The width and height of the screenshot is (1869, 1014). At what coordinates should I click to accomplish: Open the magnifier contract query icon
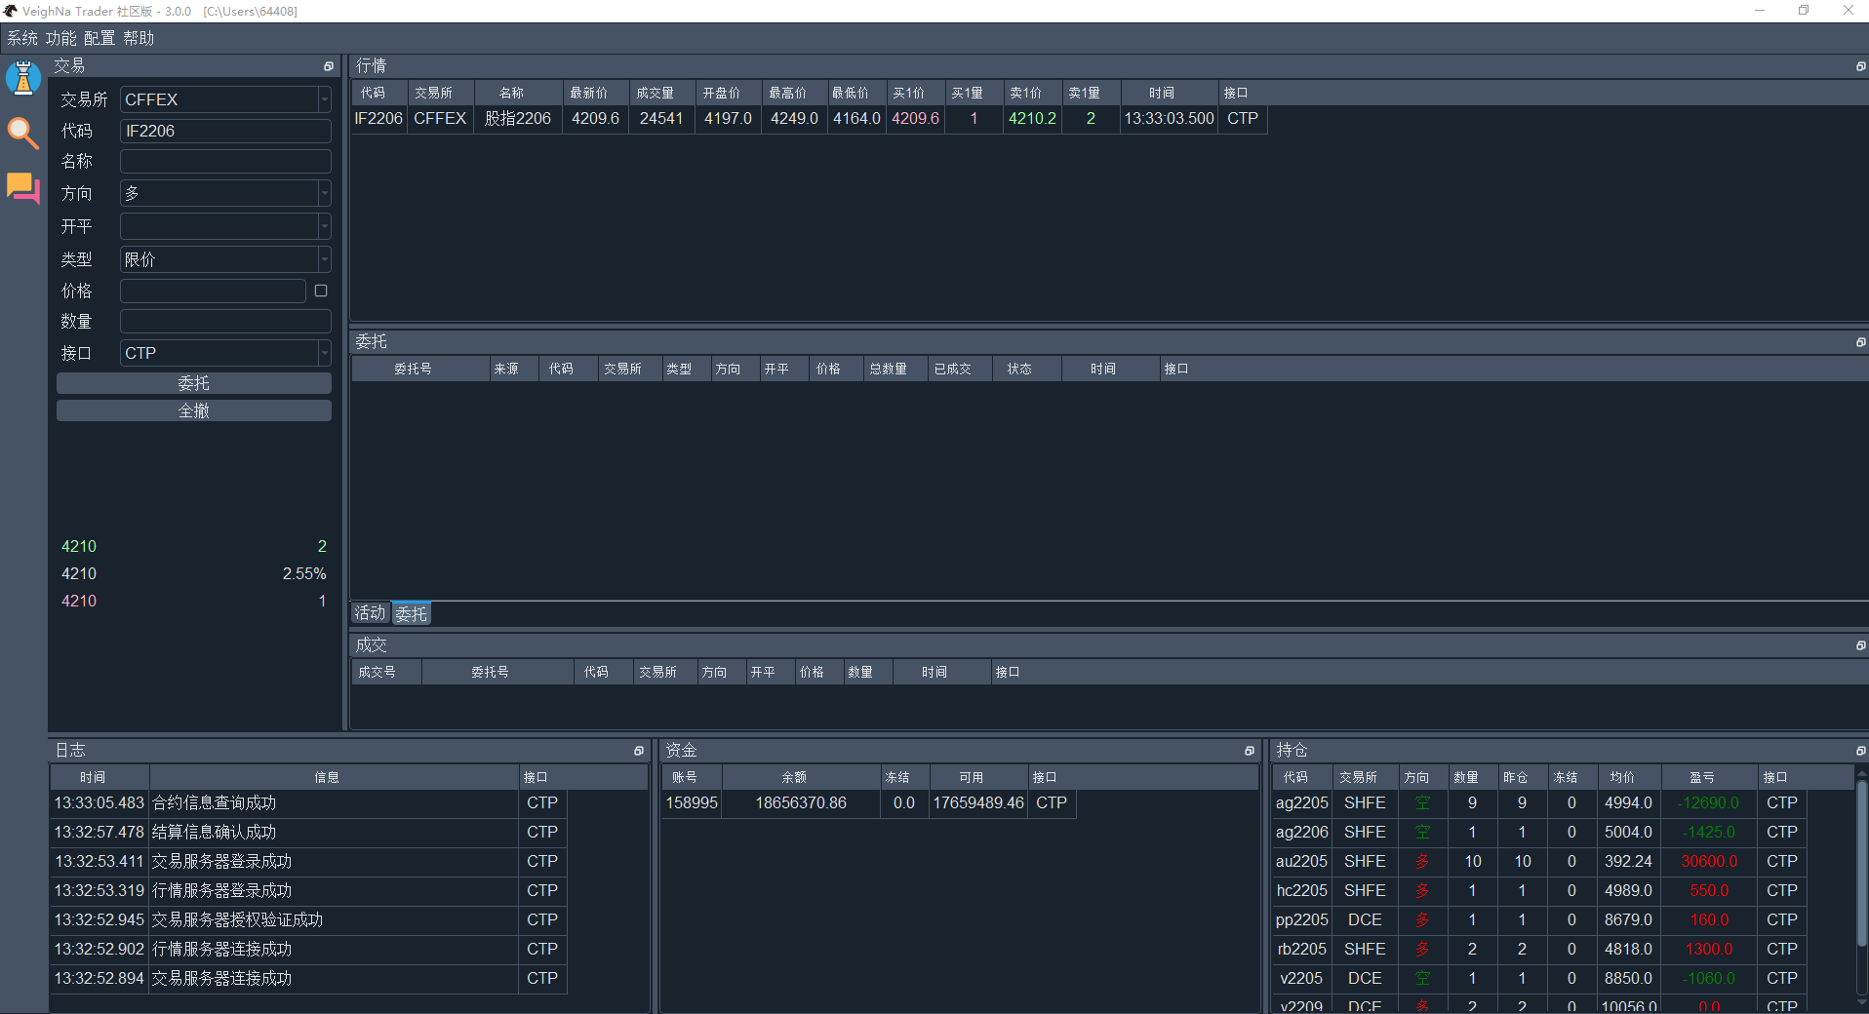(x=23, y=133)
